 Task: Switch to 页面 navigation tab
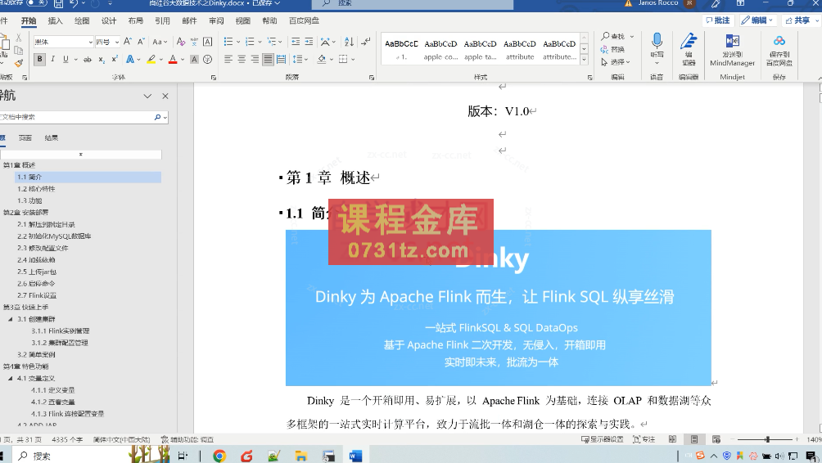point(25,137)
